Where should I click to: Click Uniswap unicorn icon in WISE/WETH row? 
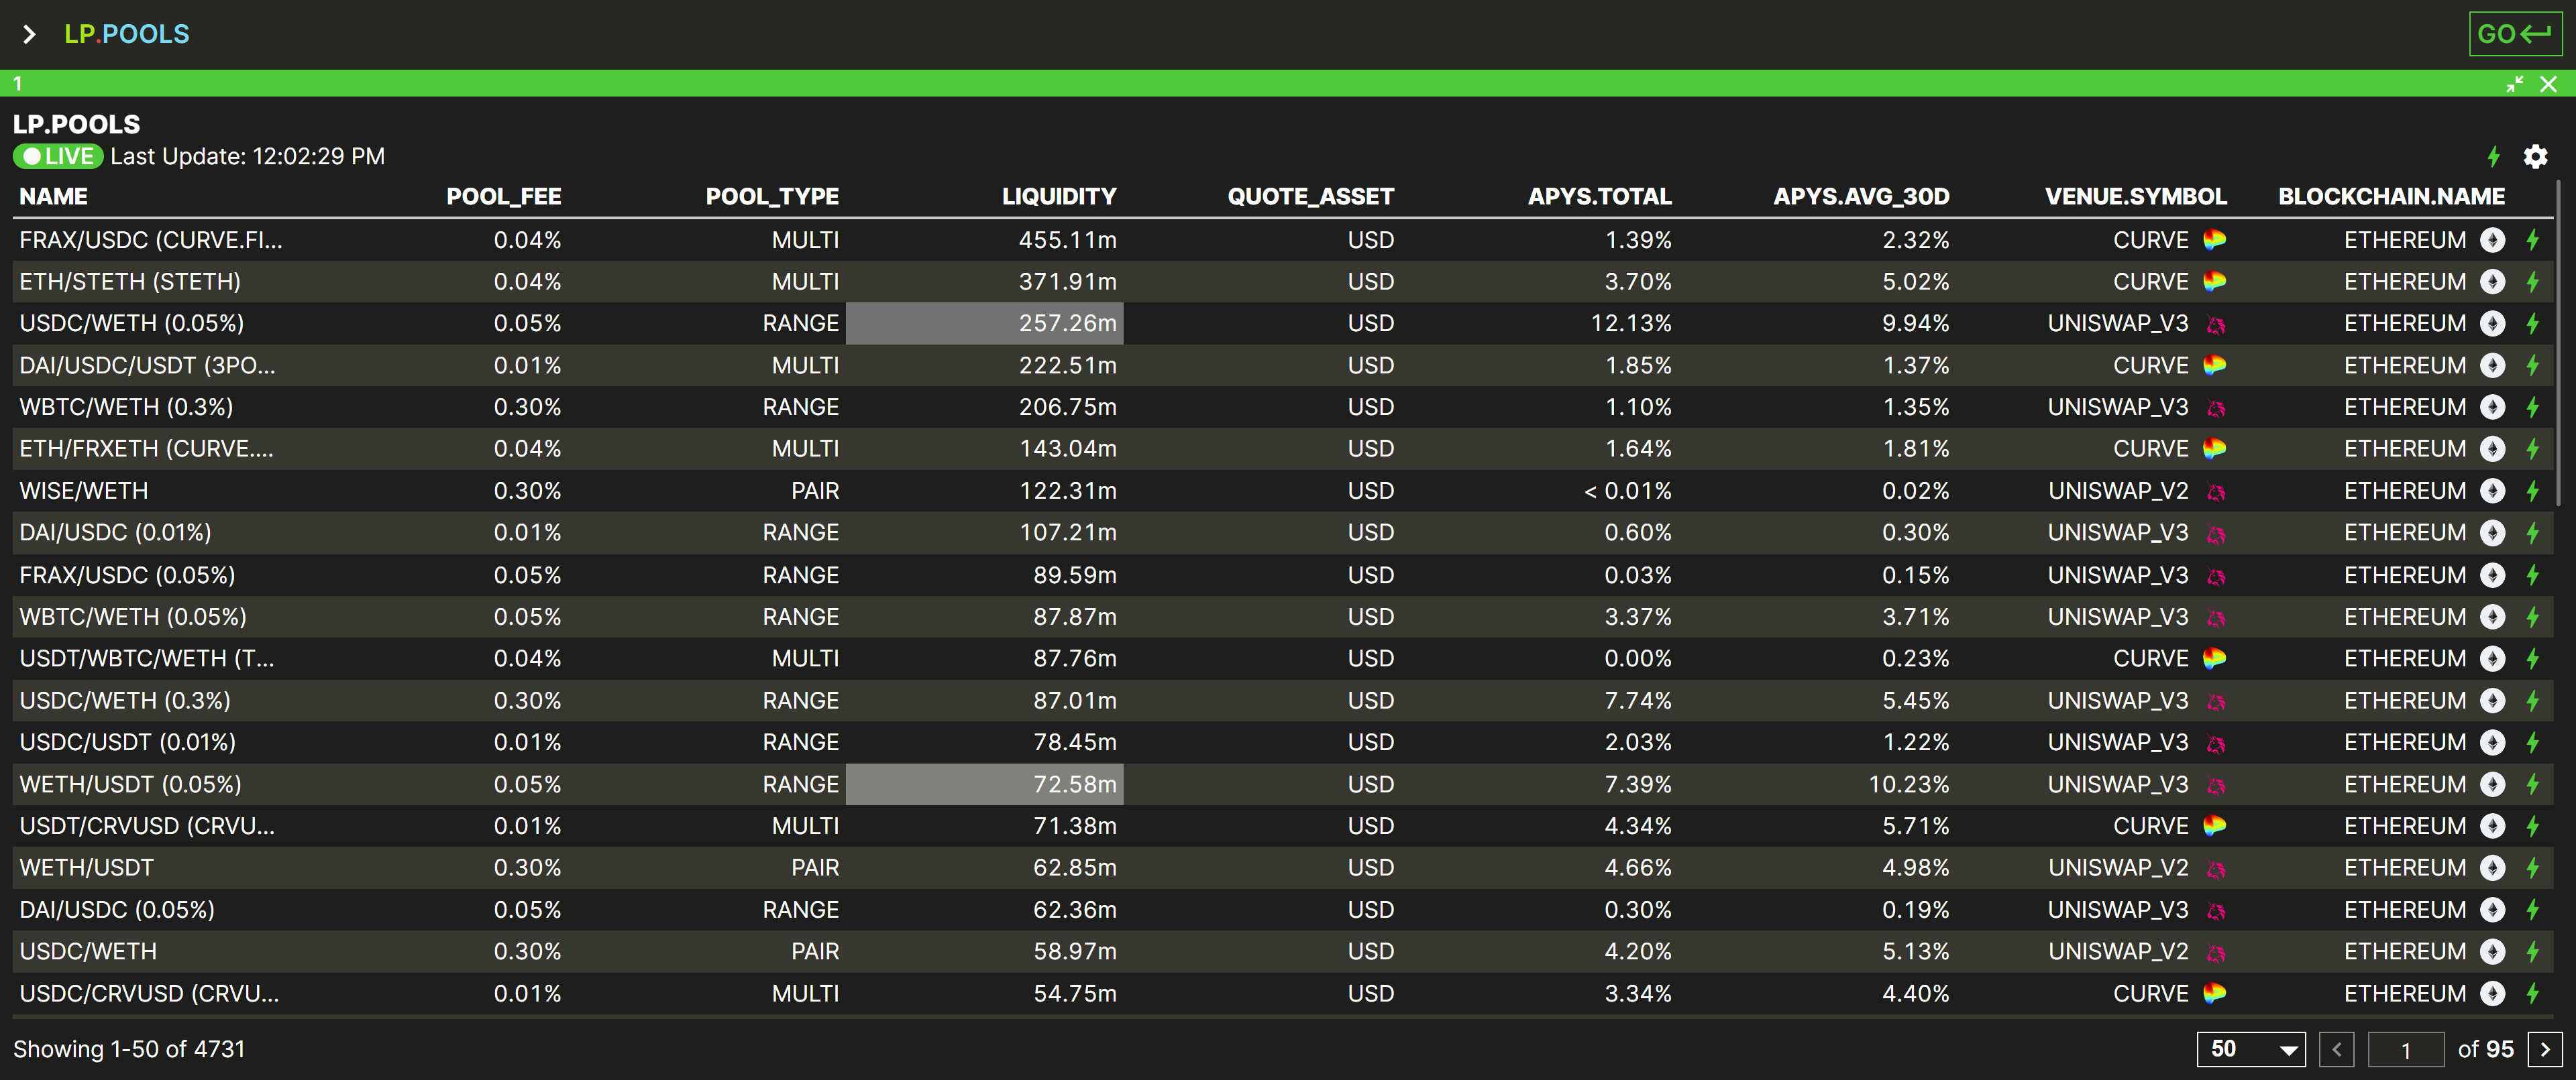pyautogui.click(x=2215, y=491)
